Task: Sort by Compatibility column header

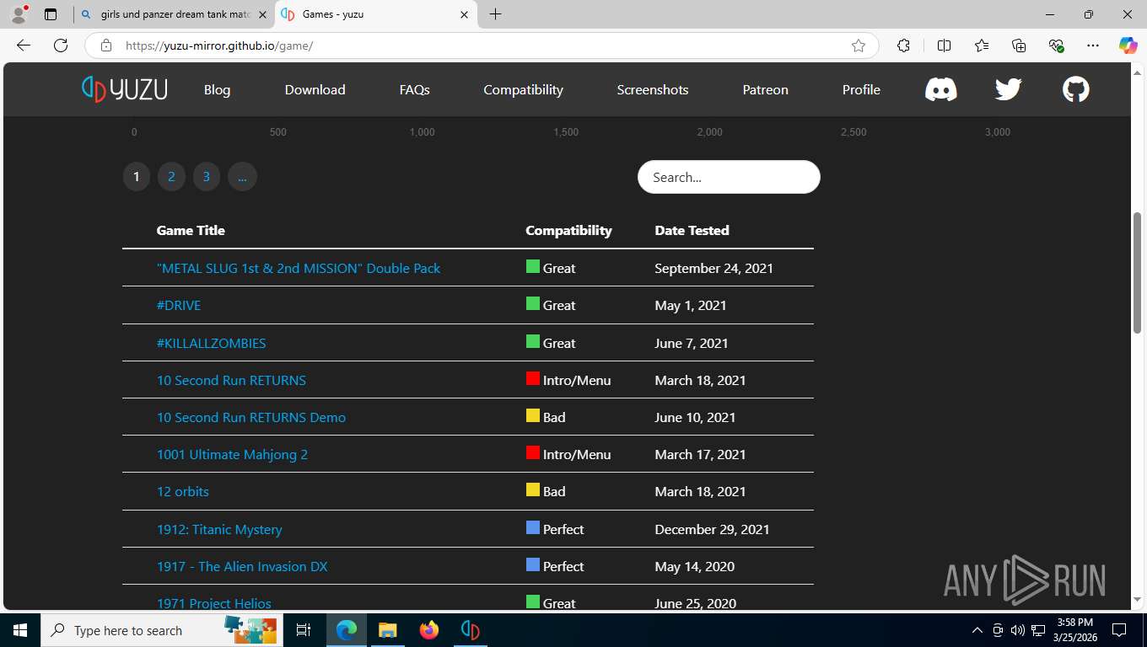Action: coord(568,230)
